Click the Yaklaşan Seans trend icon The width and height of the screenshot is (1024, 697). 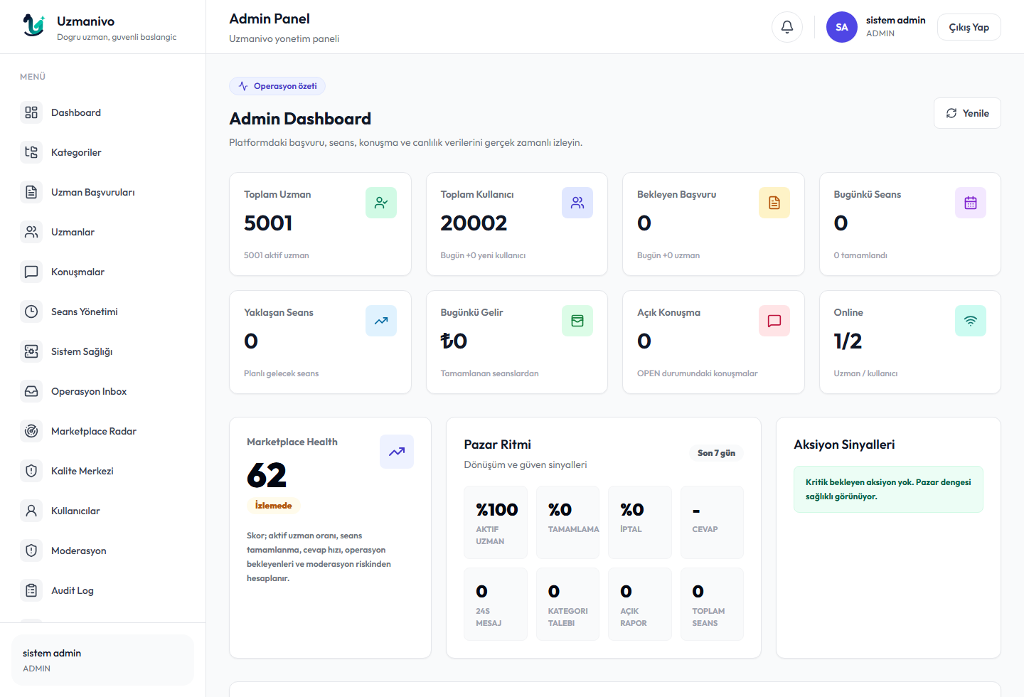381,321
